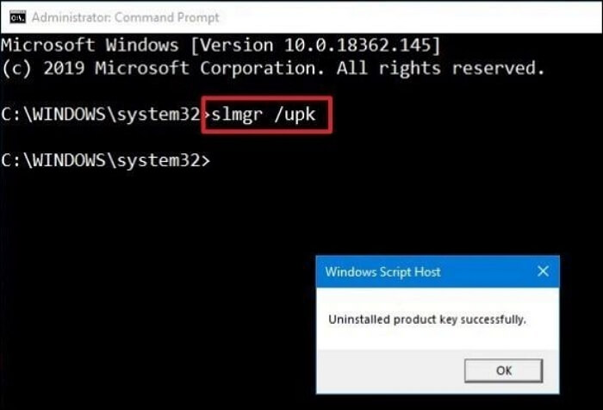Click the Administrator: Command Prompt title text
The width and height of the screenshot is (603, 410).
point(126,17)
